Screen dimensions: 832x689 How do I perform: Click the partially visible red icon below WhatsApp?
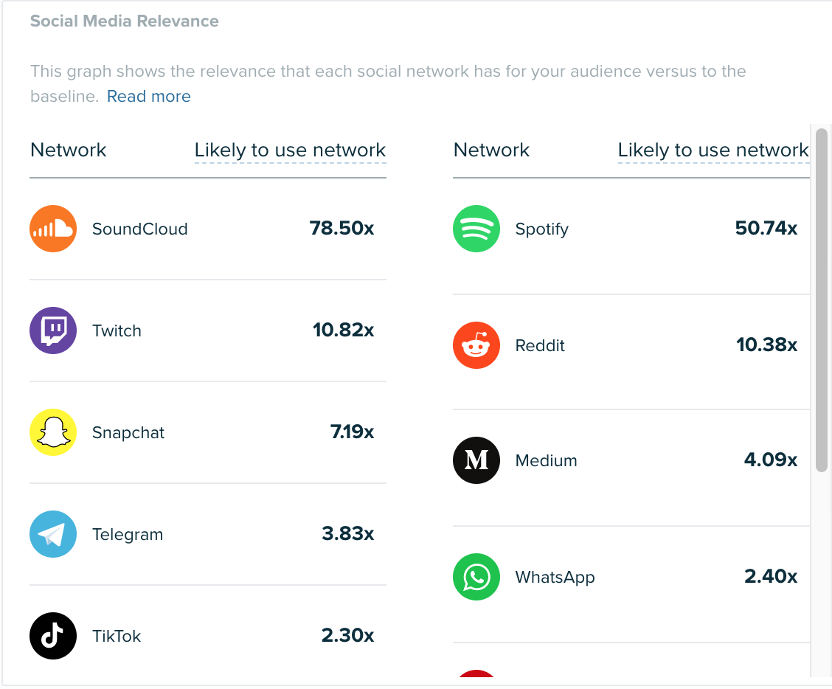[x=476, y=674]
